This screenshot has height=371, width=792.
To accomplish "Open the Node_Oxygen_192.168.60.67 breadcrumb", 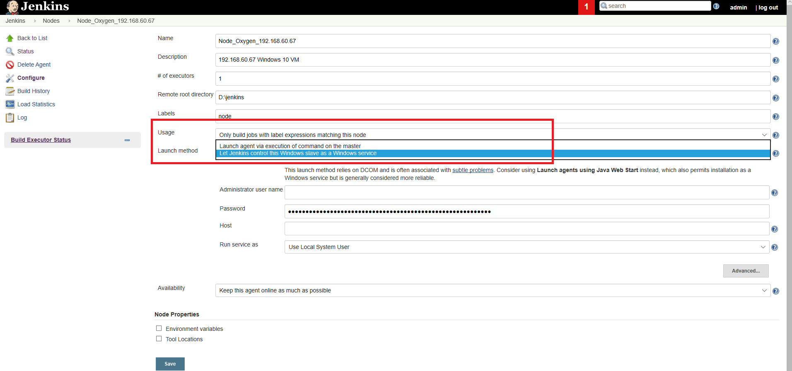I will point(116,21).
